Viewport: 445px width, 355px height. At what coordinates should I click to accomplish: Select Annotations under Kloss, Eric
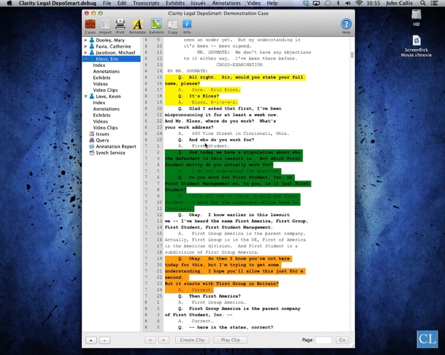(x=106, y=71)
